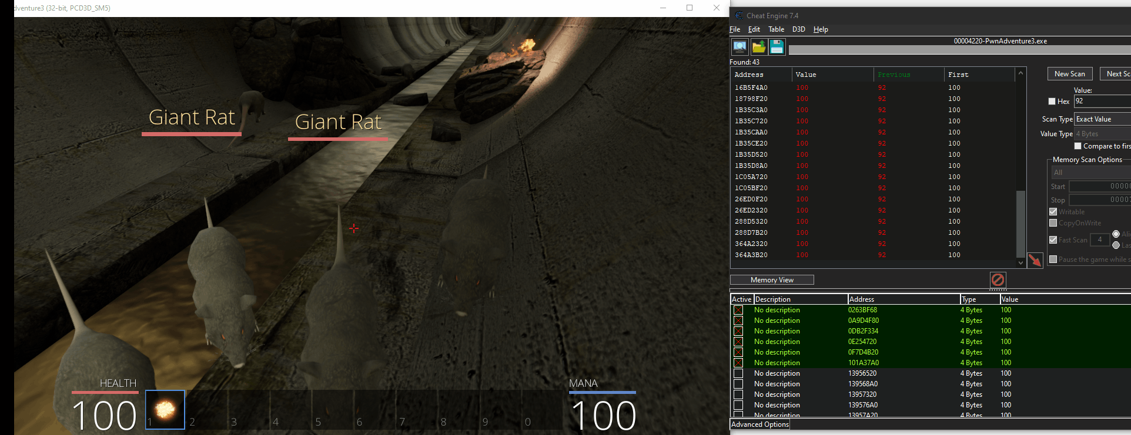The image size is (1131, 435).
Task: Toggle Compare to first scan checkbox
Action: point(1078,146)
